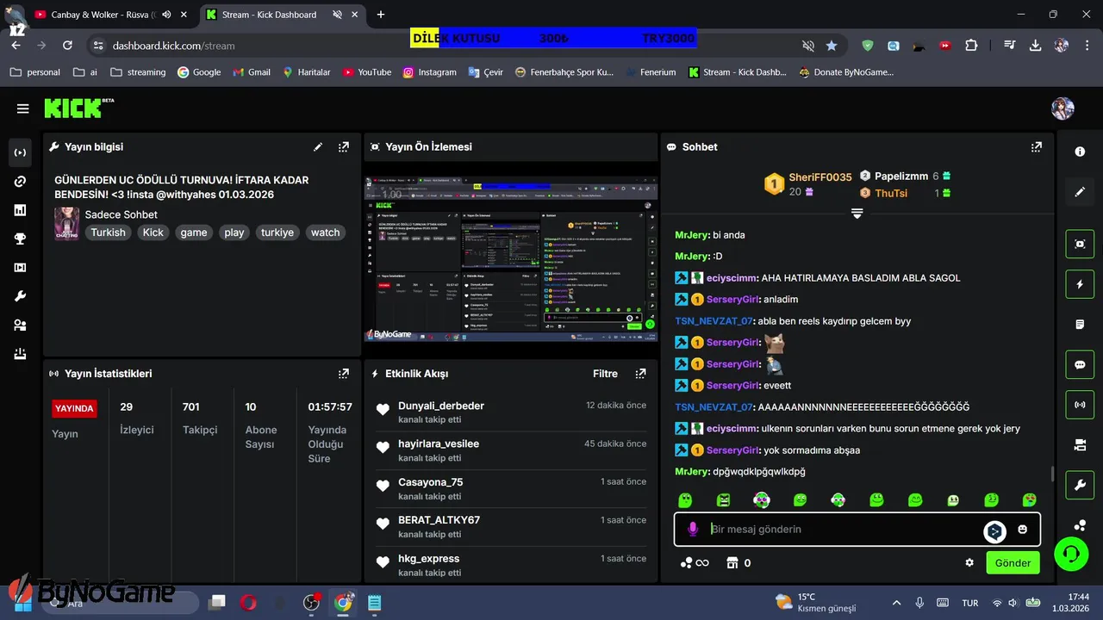This screenshot has width=1103, height=620.
Task: Open the trophy icon in the left sidebar
Action: click(x=20, y=239)
